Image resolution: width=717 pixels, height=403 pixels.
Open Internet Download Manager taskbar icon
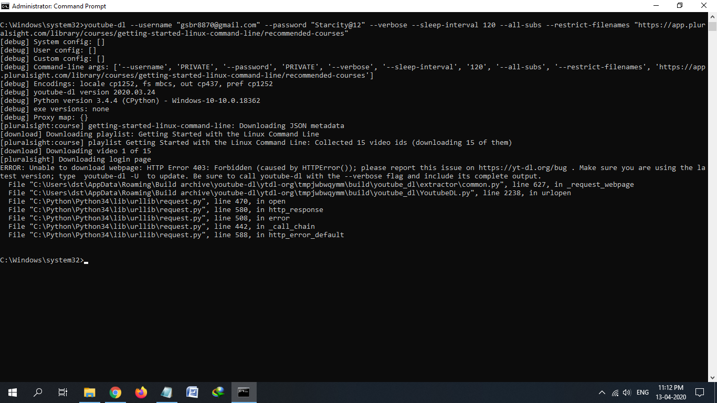[218, 392]
